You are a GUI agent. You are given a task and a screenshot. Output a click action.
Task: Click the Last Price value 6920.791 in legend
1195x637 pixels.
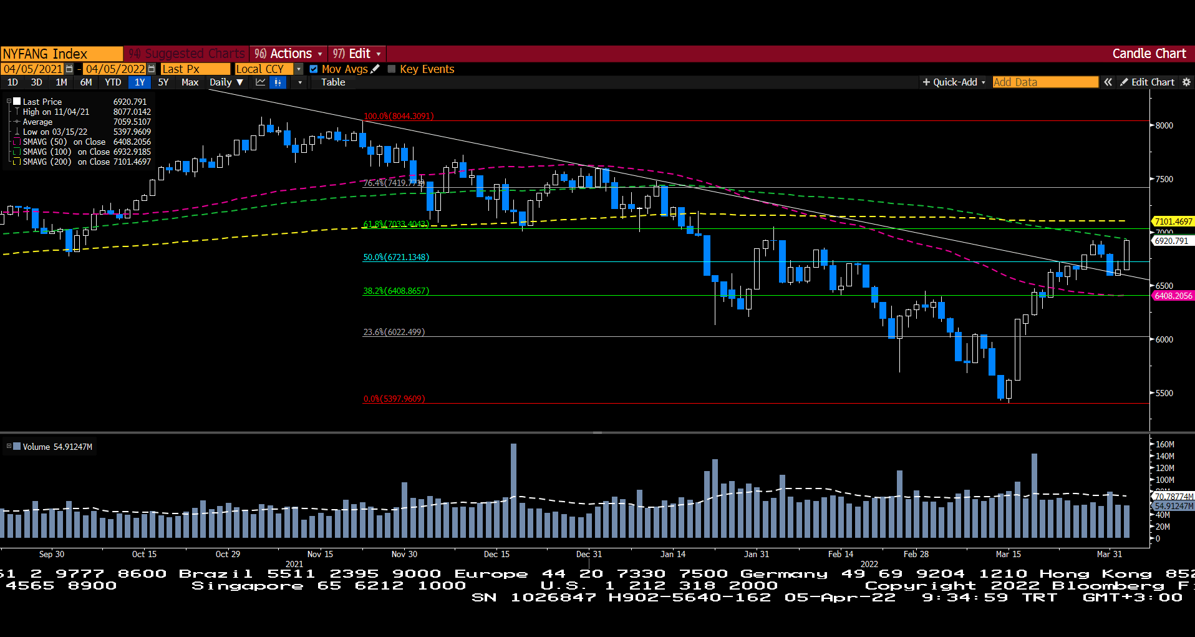click(x=130, y=102)
